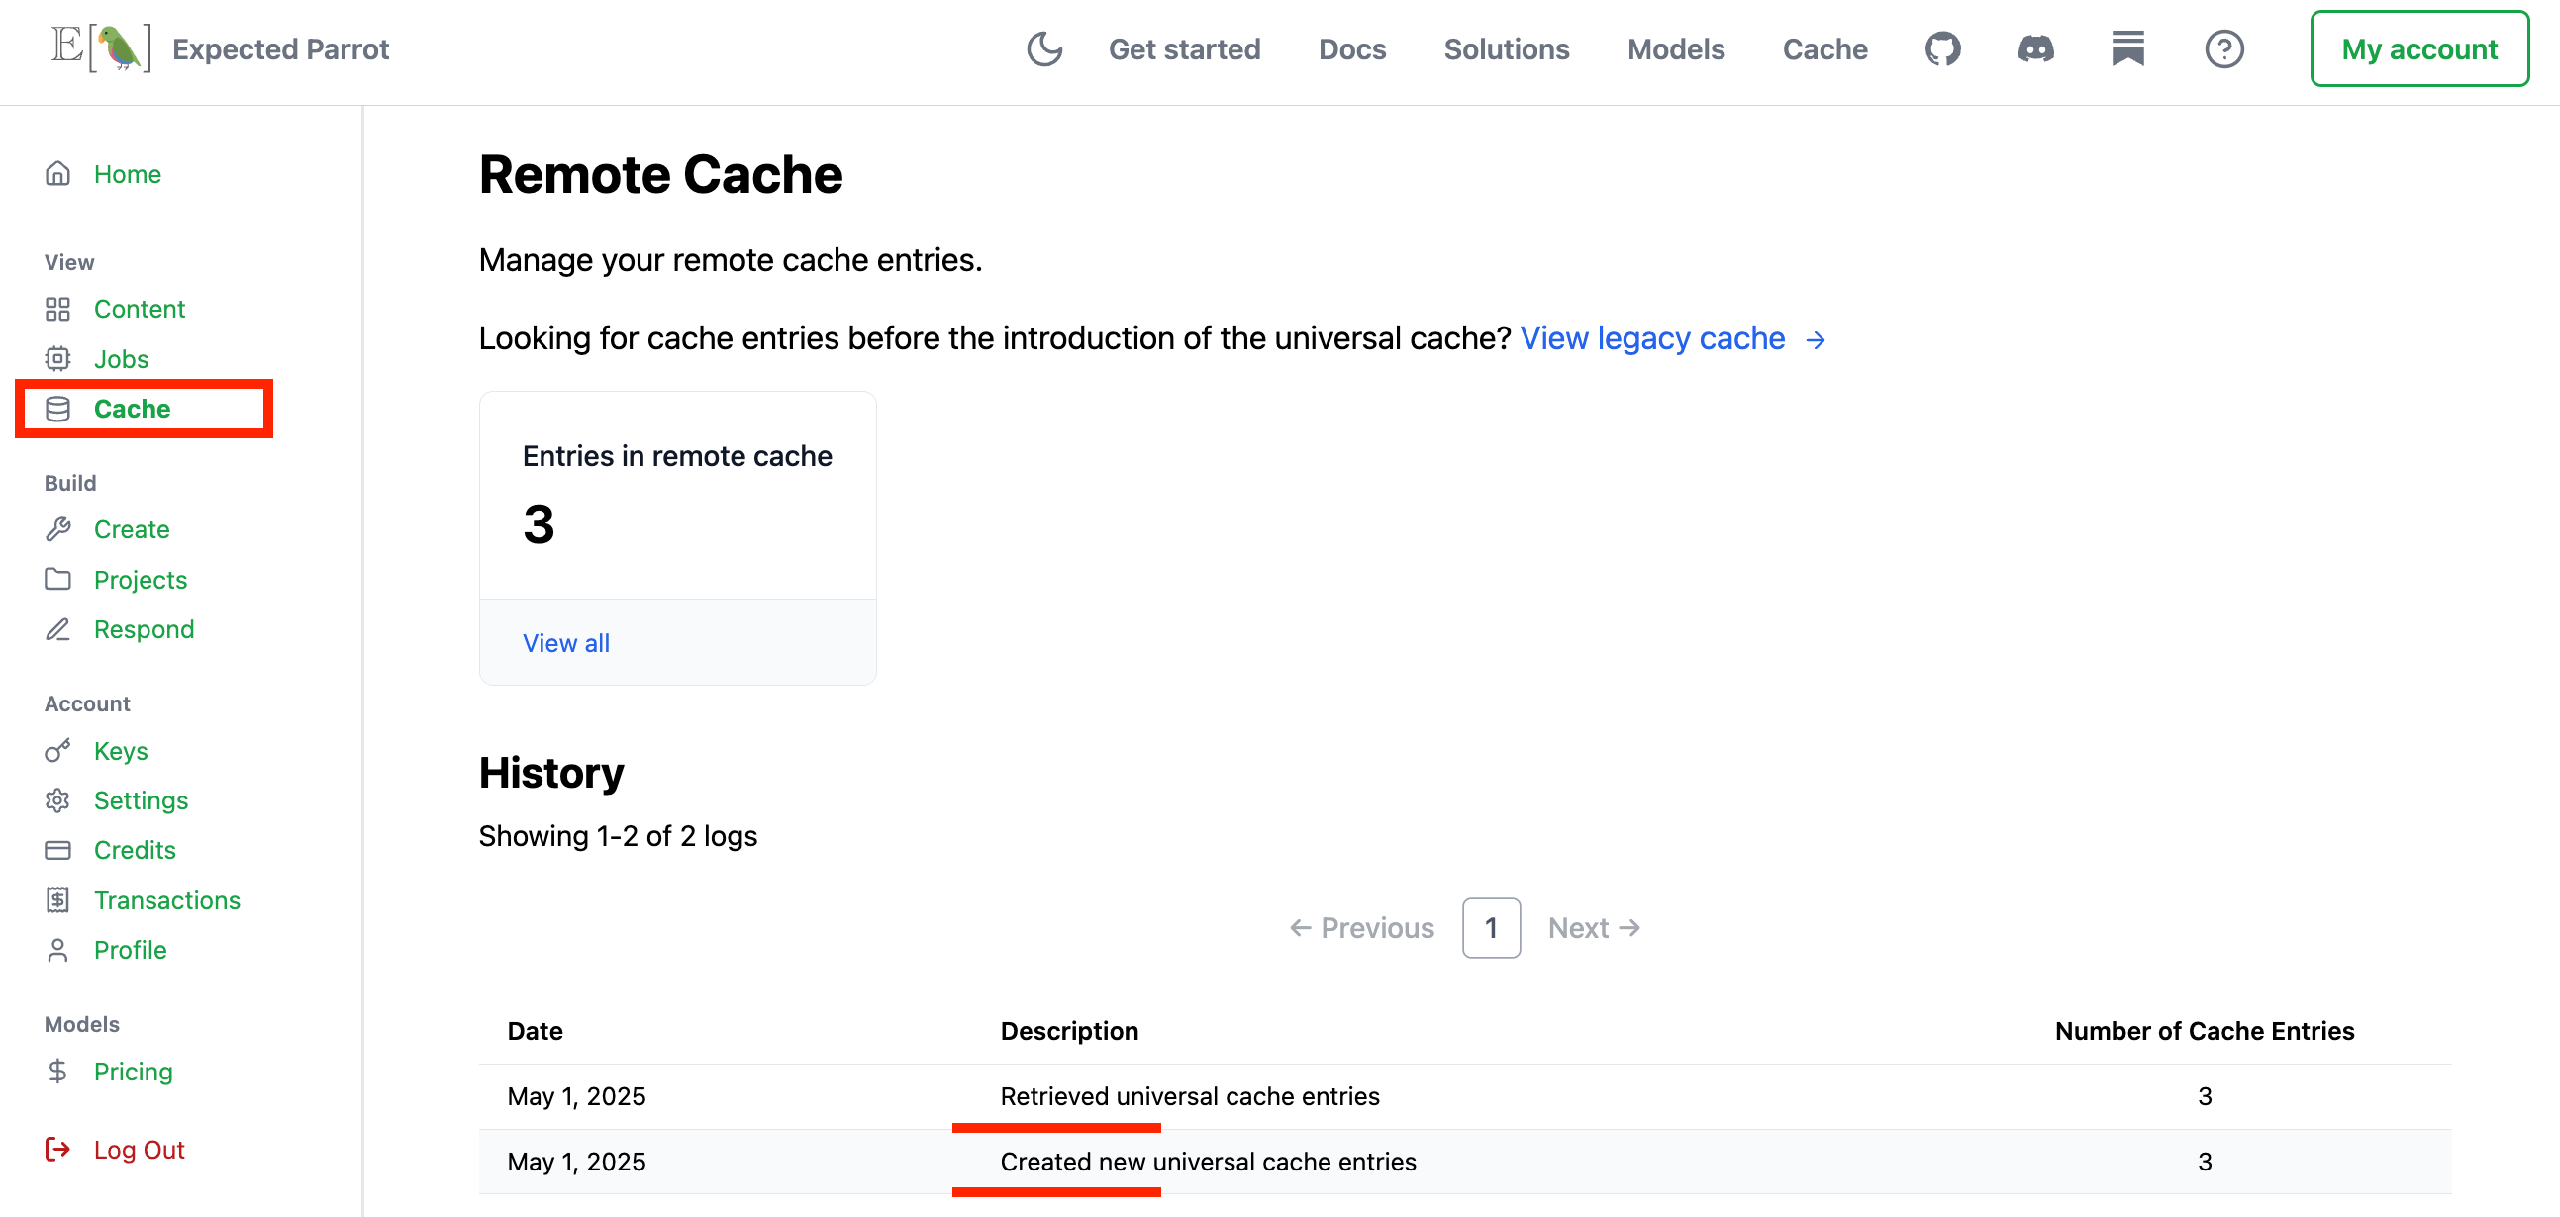Click the blog bookmark icon in header
This screenshot has width=2560, height=1217.
[2127, 48]
